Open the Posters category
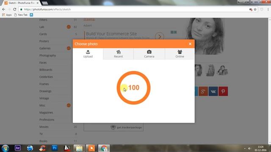271x152 pixels. point(44,41)
